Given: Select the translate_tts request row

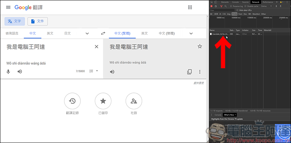Looking at the screenshot, I should tap(236, 34).
